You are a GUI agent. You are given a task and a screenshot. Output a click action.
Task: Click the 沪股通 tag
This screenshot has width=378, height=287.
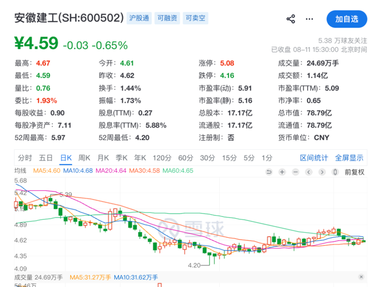pos(139,18)
